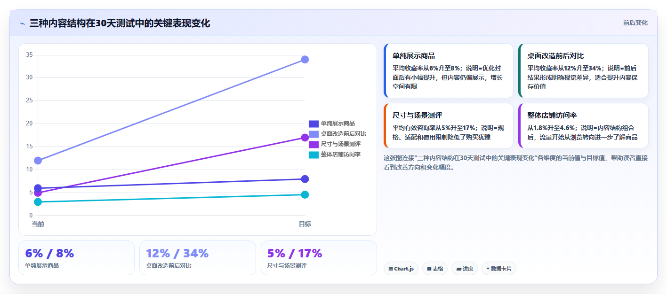Open the 尺寸与场景测评 description card
Image resolution: width=667 pixels, height=294 pixels.
click(448, 126)
